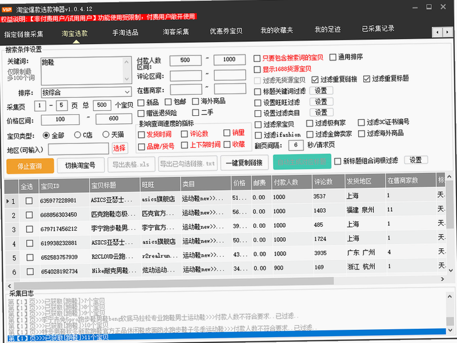The image size is (457, 343).
Task: Click log panel scroll-down arrow
Action: coord(450,330)
